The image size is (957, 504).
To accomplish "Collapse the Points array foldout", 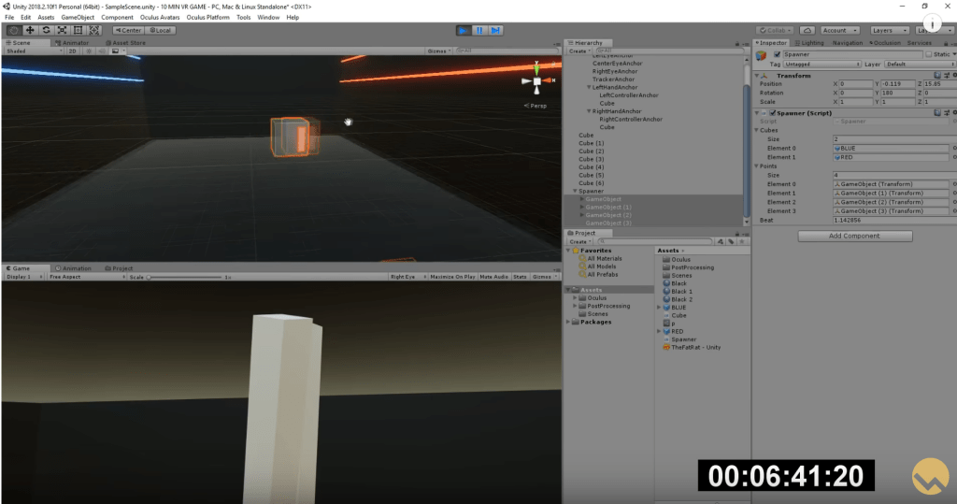I will 758,166.
